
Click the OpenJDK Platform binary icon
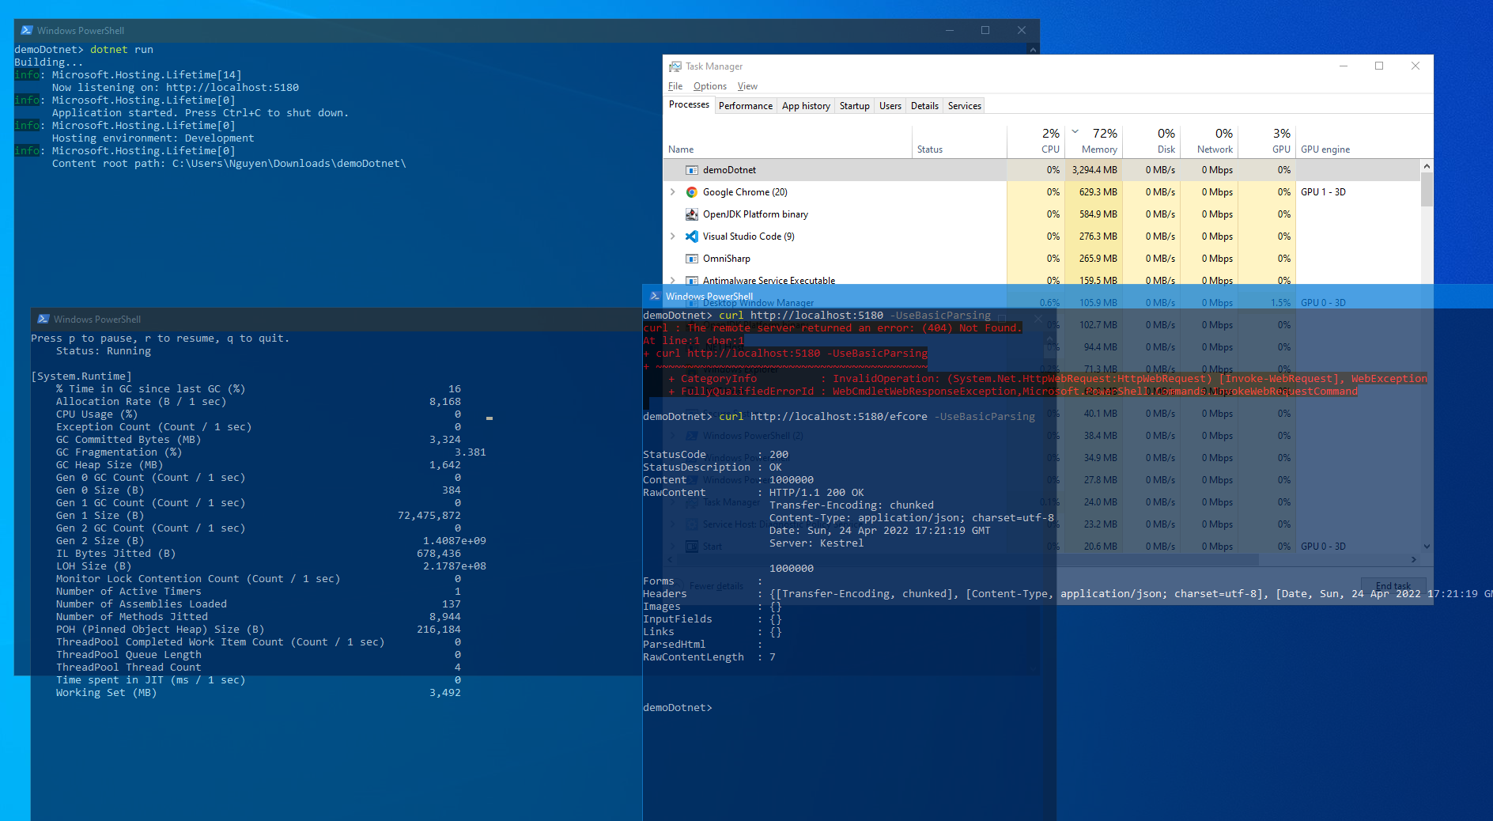(692, 214)
